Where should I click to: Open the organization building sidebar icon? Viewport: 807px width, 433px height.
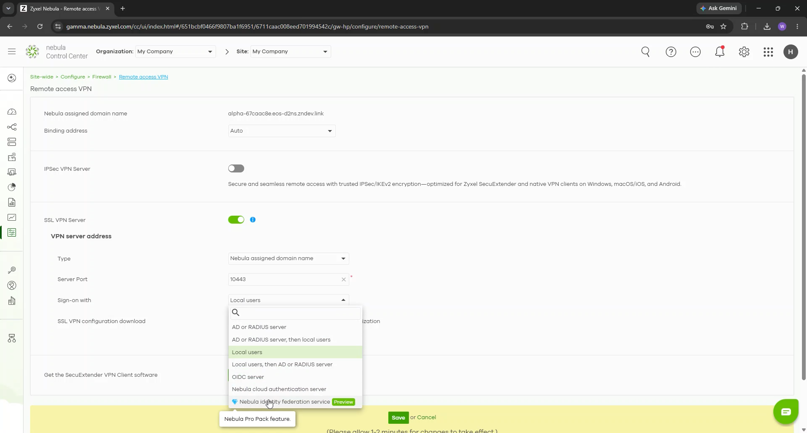point(12,301)
